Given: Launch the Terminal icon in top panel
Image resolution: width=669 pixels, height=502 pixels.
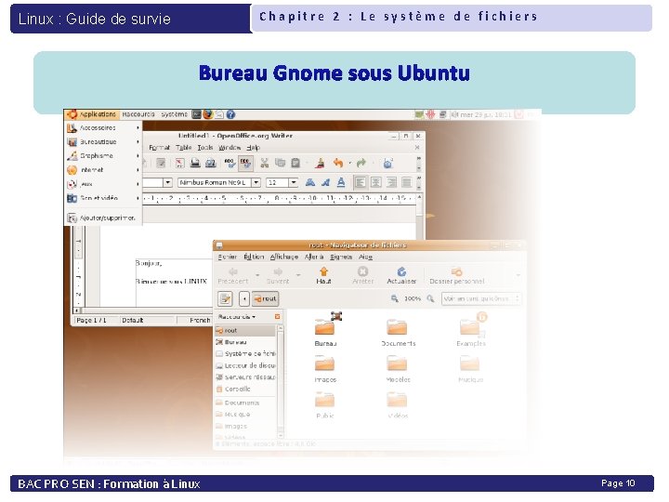Looking at the screenshot, I should click(196, 114).
